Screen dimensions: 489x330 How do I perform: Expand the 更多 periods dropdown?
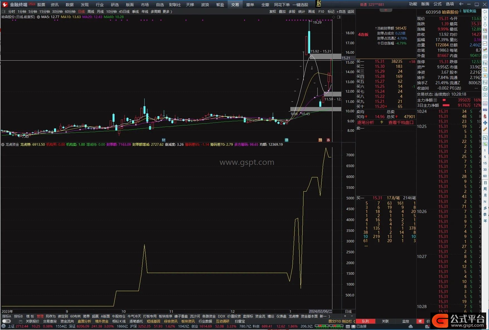167,12
